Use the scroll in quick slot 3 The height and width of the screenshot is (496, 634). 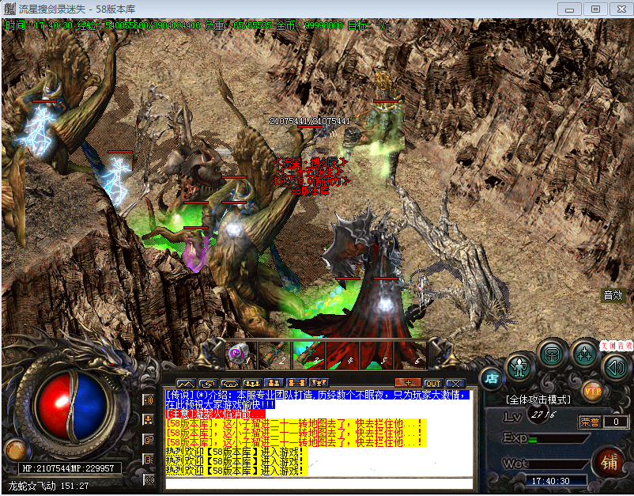[309, 355]
